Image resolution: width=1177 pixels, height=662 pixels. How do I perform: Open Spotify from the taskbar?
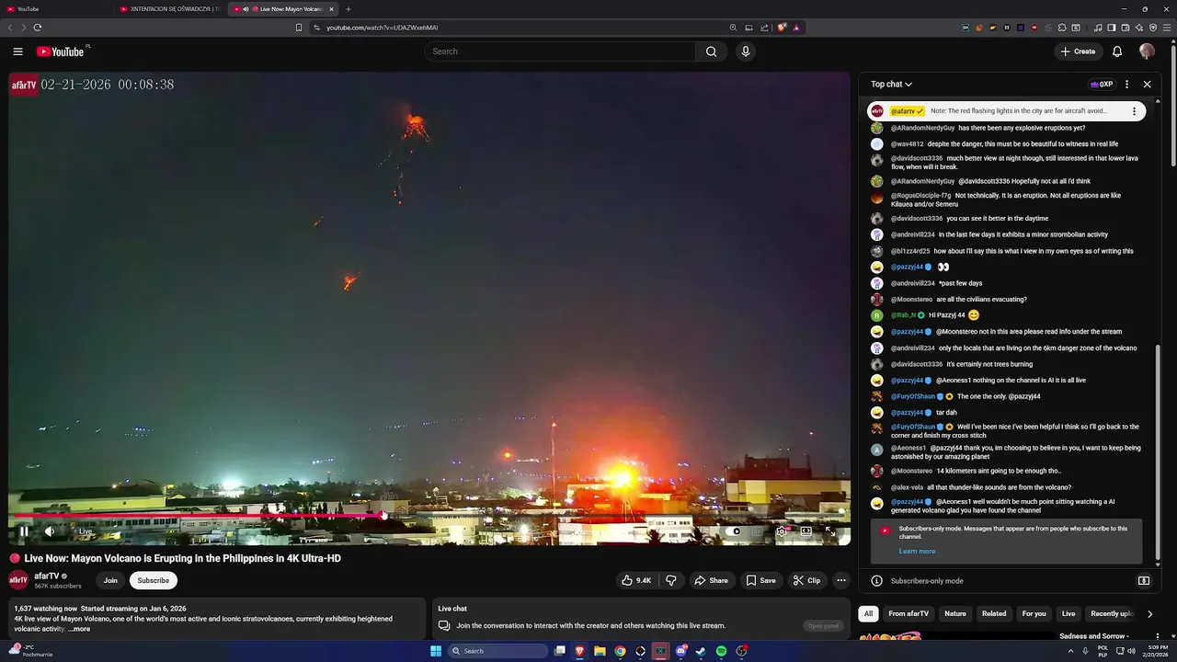click(x=721, y=651)
